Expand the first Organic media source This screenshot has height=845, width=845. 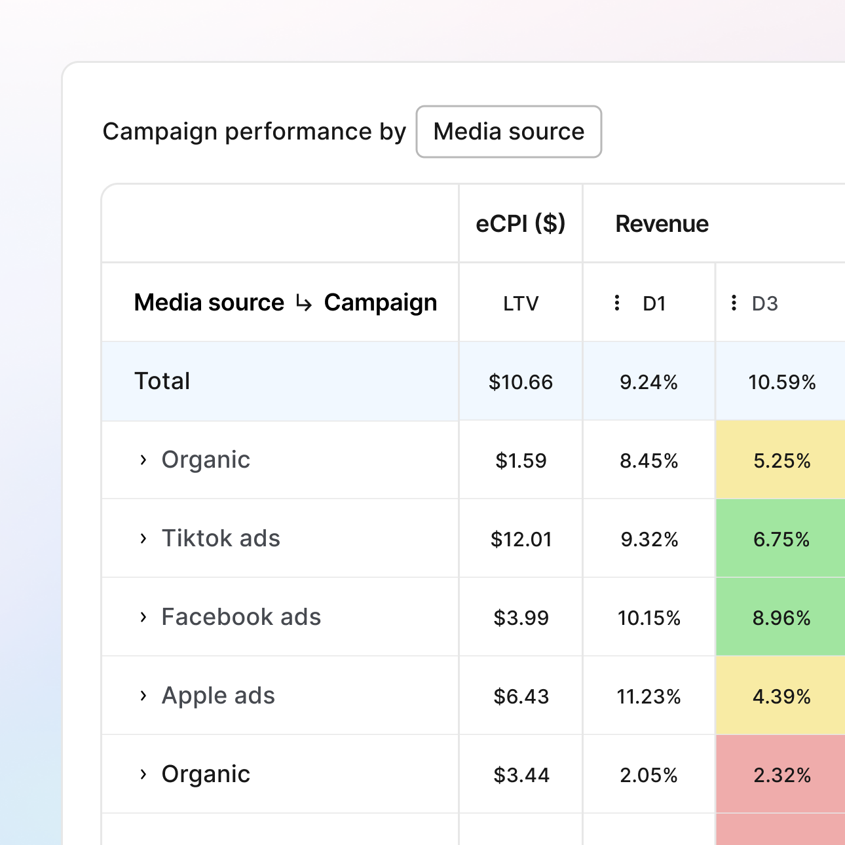pyautogui.click(x=143, y=460)
